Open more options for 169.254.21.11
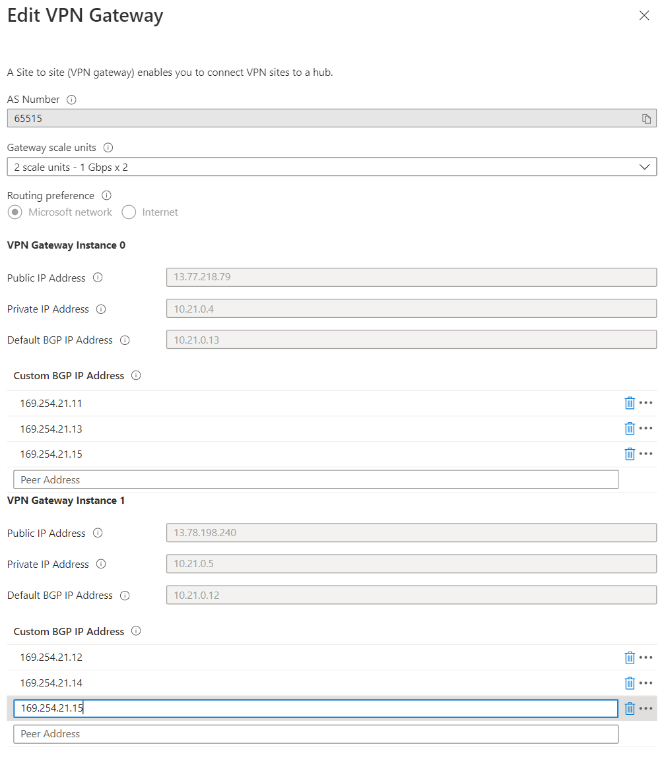The height and width of the screenshot is (765, 664). (646, 403)
